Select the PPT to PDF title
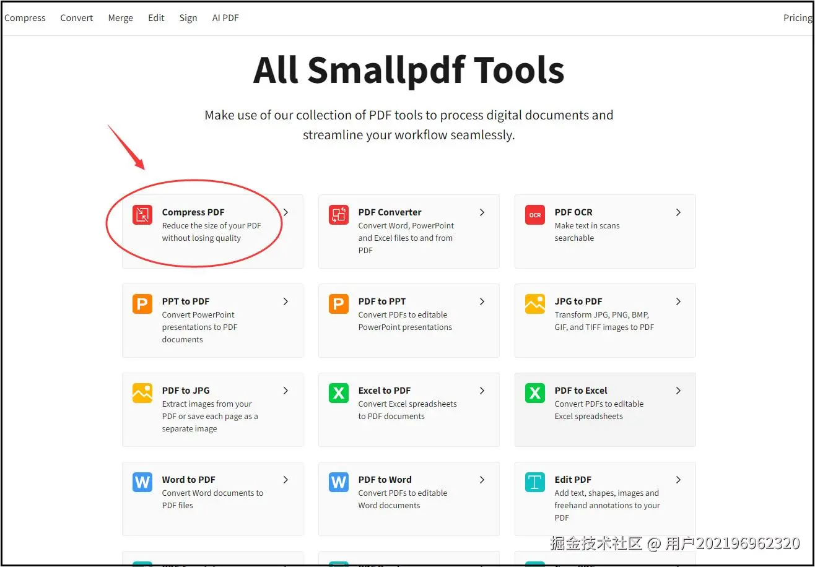Viewport: 815px width, 567px height. 186,301
